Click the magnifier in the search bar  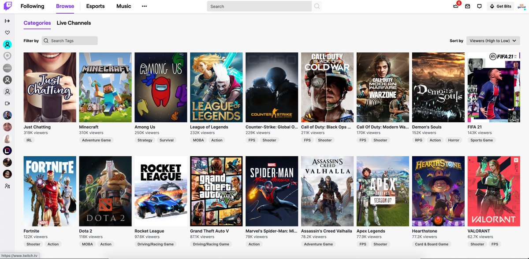pos(317,6)
